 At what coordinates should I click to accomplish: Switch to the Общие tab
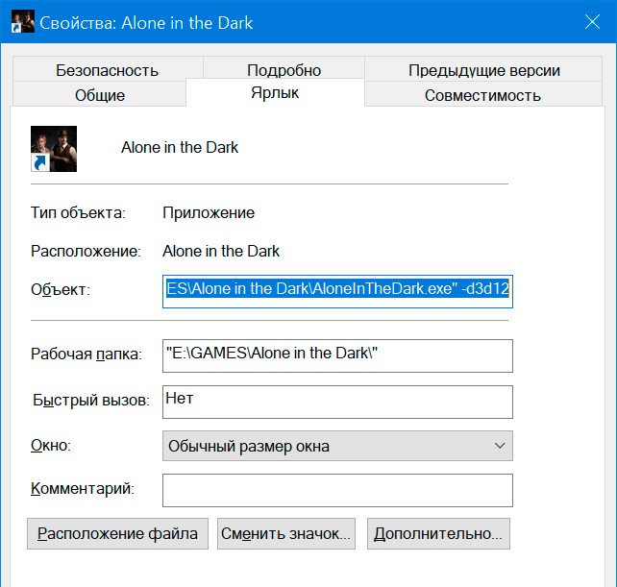(100, 94)
